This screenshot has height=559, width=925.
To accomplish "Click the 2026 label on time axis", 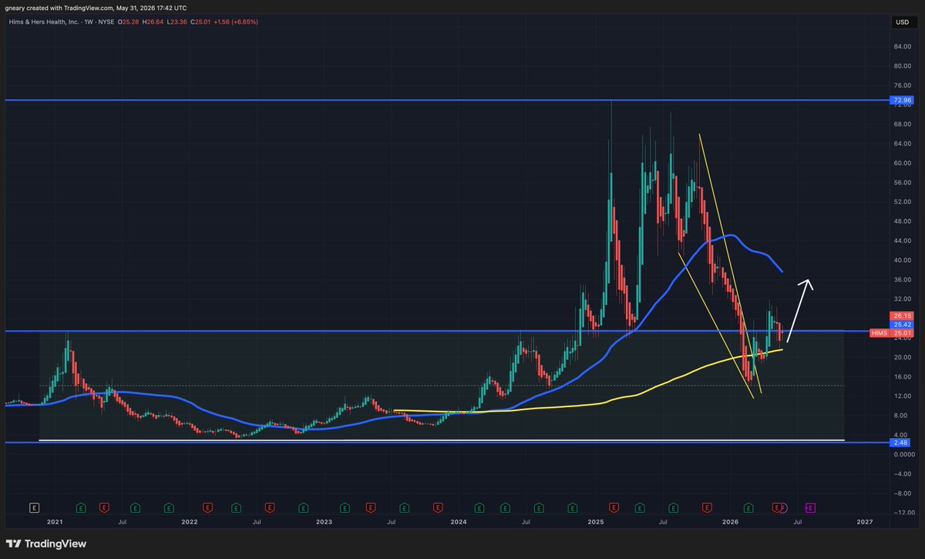I will coord(729,522).
